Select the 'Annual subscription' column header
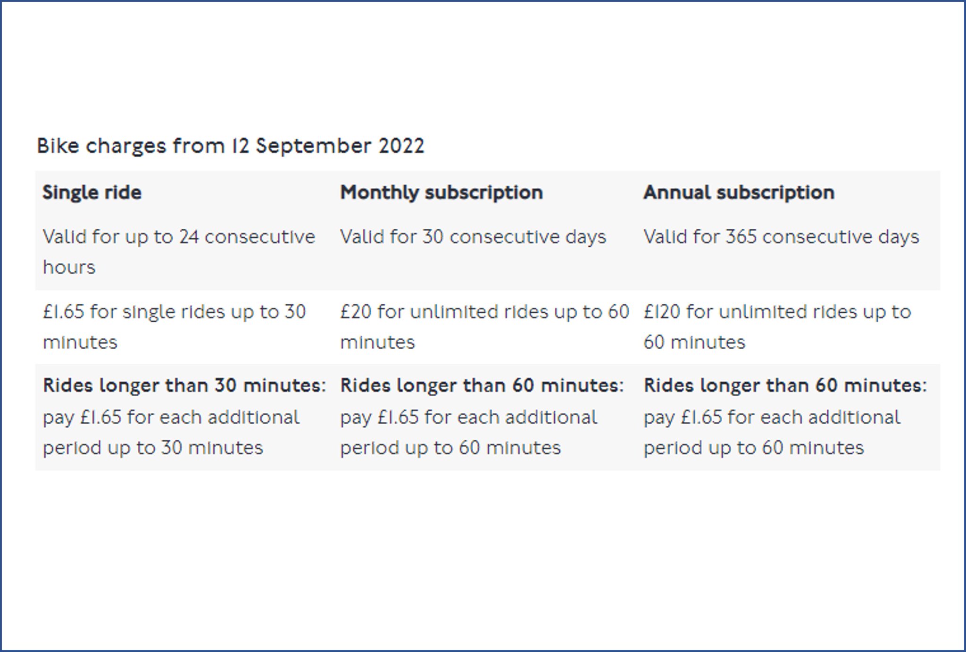The width and height of the screenshot is (966, 652). 739,192
